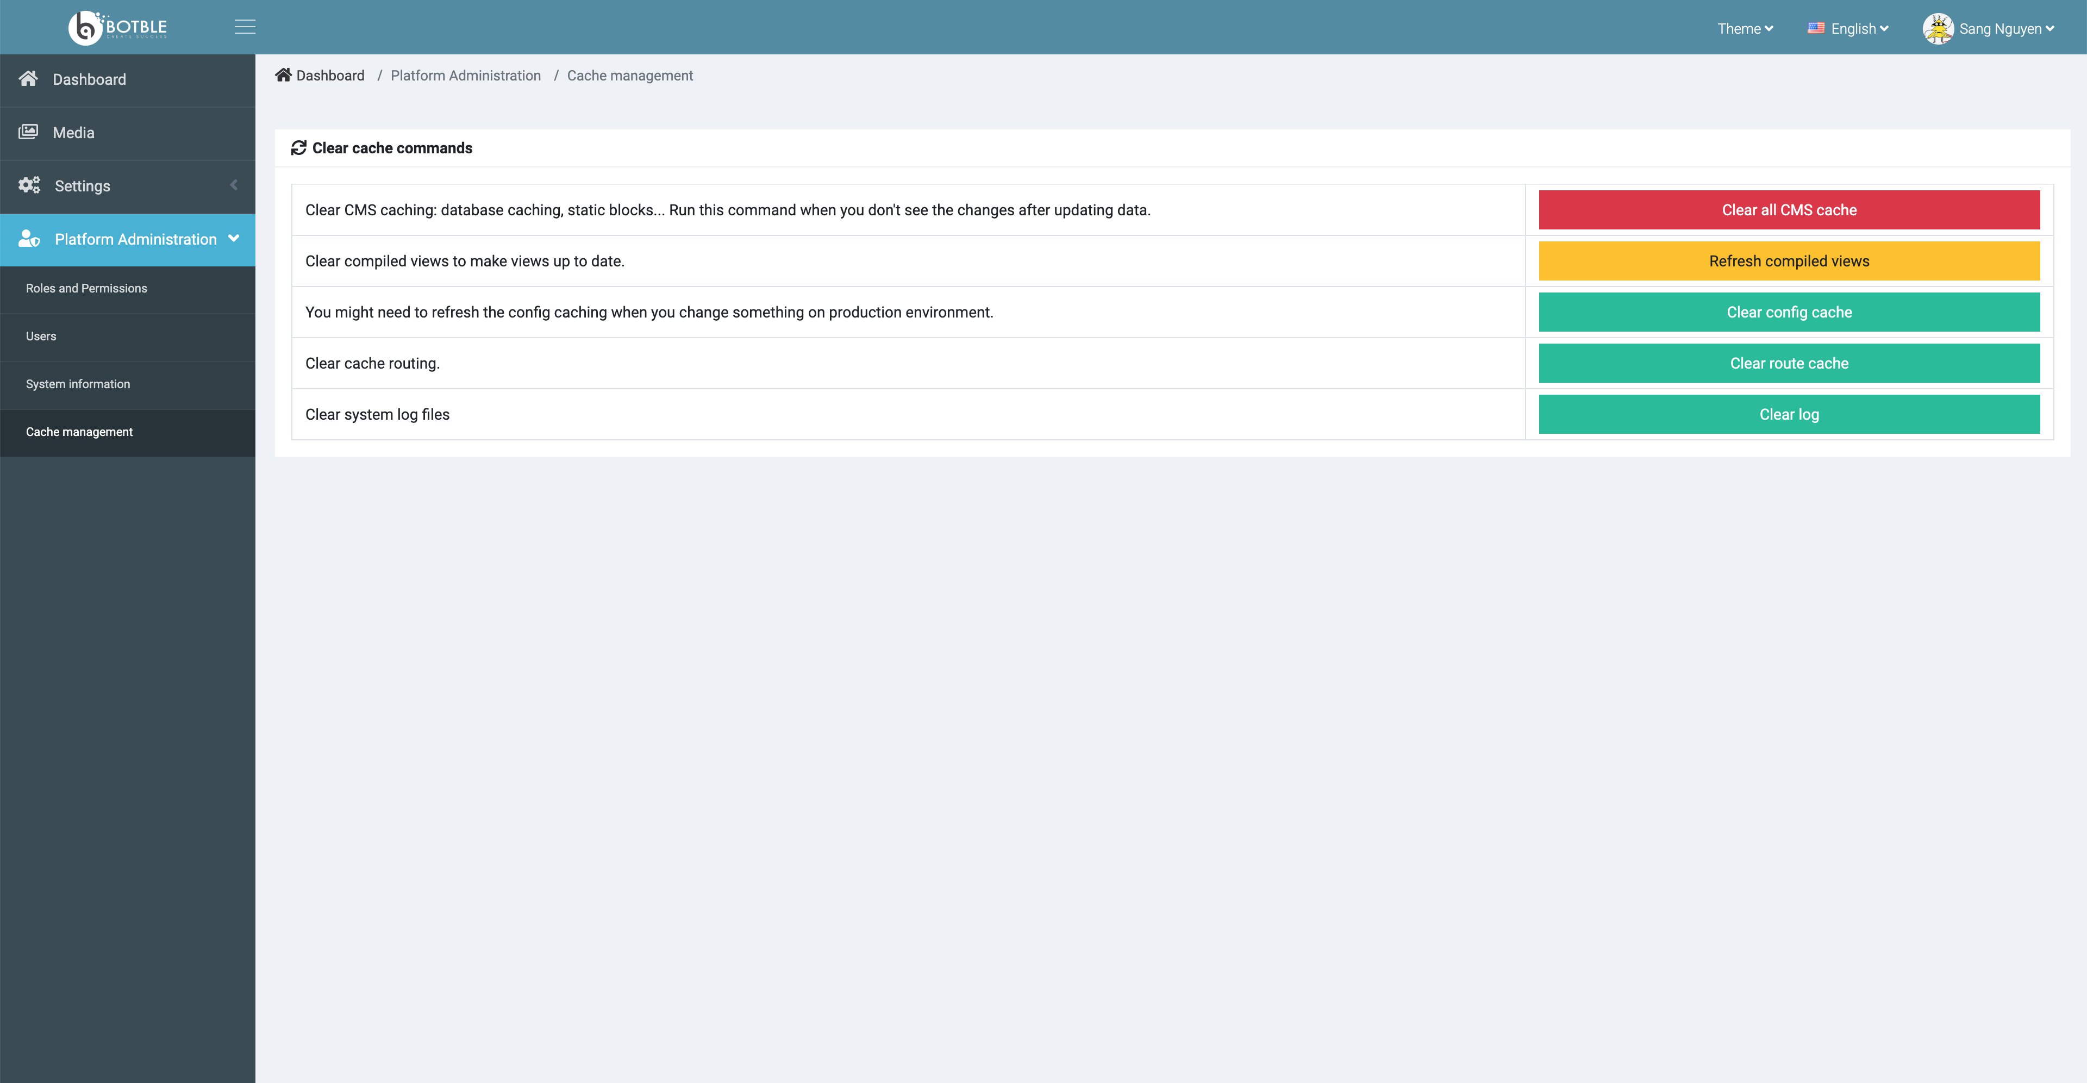The width and height of the screenshot is (2087, 1083).
Task: Click the Clear log button
Action: (x=1789, y=414)
